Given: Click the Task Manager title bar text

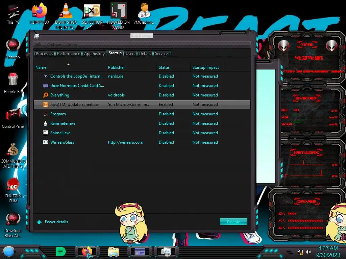Looking at the screenshot, I should [142, 36].
